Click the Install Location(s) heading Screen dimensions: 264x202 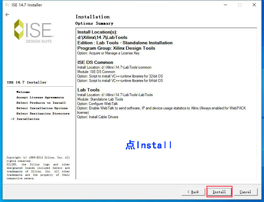97,32
